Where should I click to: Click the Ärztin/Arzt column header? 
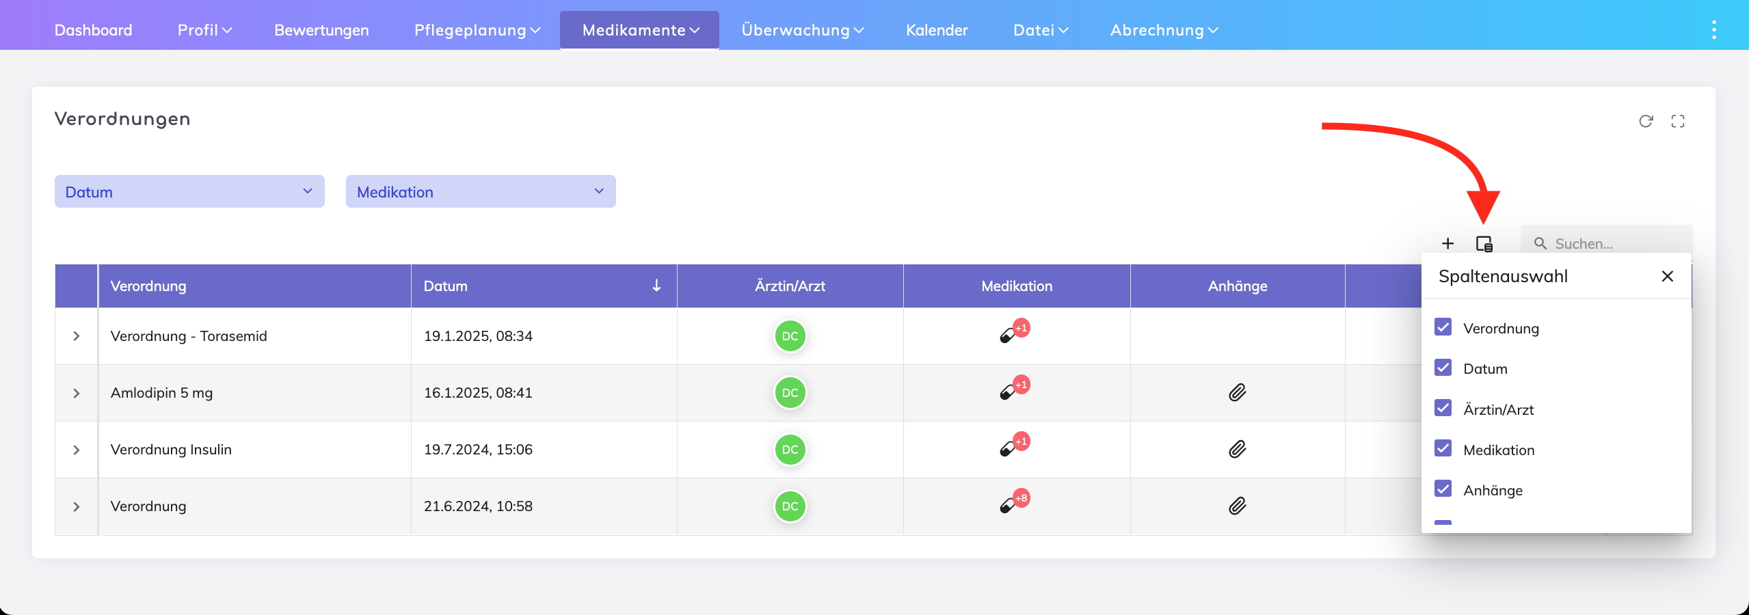pos(790,286)
